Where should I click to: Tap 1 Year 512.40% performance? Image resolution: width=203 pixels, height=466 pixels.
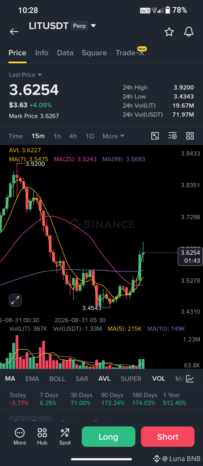(x=175, y=399)
